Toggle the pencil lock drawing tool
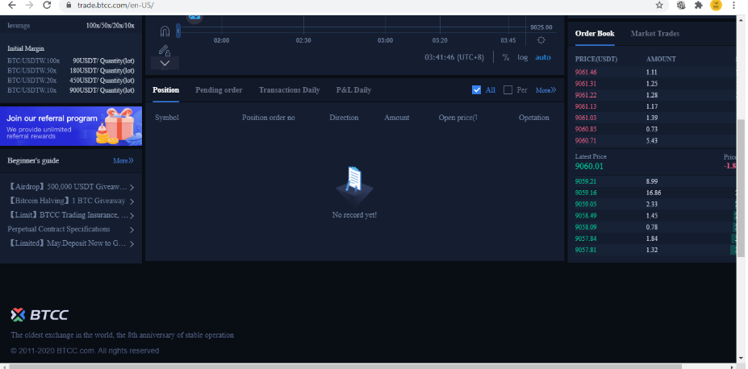 [165, 50]
